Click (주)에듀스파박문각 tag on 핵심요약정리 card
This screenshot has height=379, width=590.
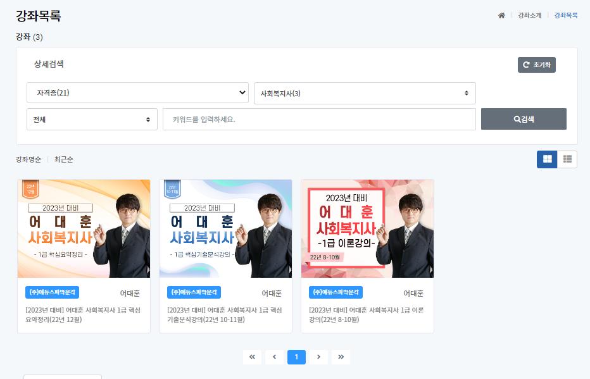(x=53, y=292)
